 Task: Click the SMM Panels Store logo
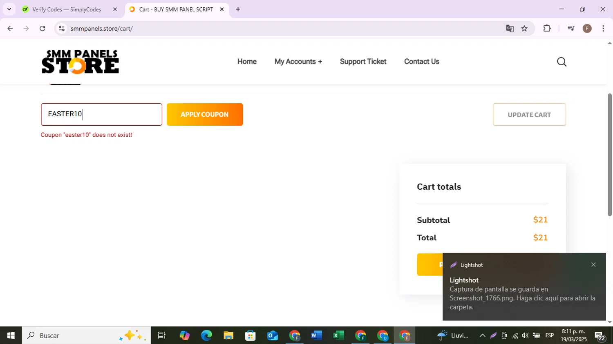[81, 62]
